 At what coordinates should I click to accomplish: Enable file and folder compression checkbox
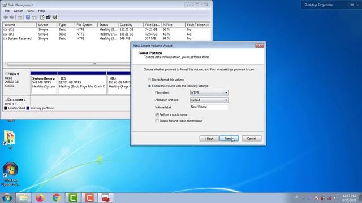click(x=157, y=121)
